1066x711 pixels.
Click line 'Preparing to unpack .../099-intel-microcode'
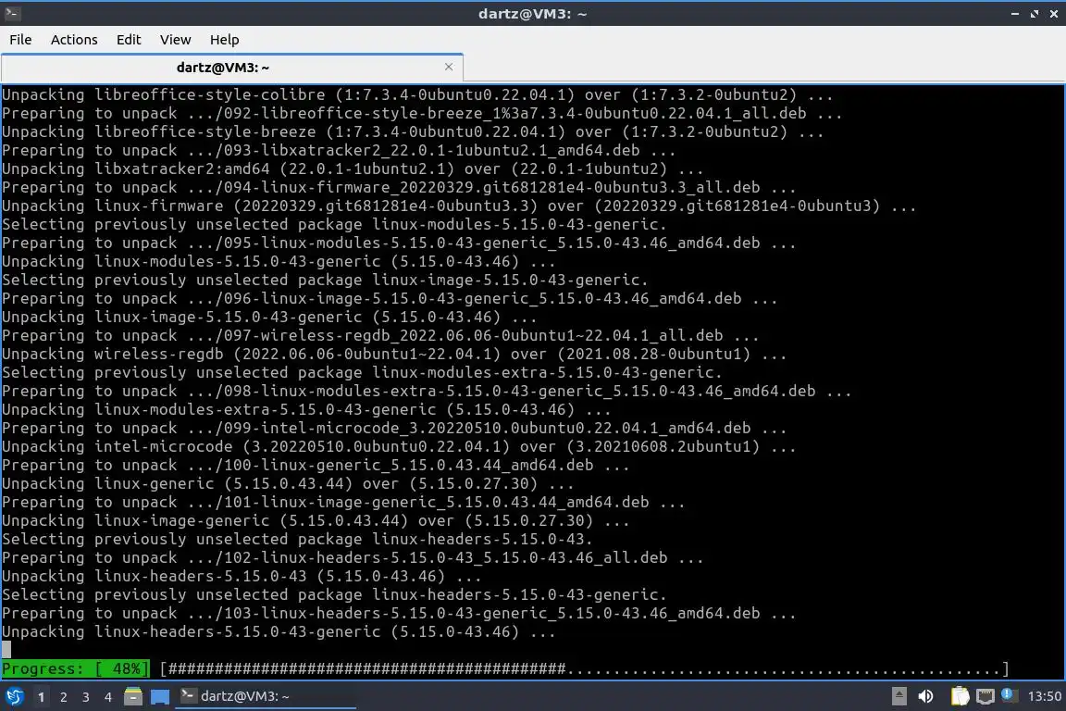click(394, 428)
